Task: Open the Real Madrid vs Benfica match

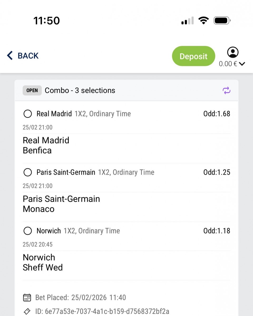Action: pos(46,145)
